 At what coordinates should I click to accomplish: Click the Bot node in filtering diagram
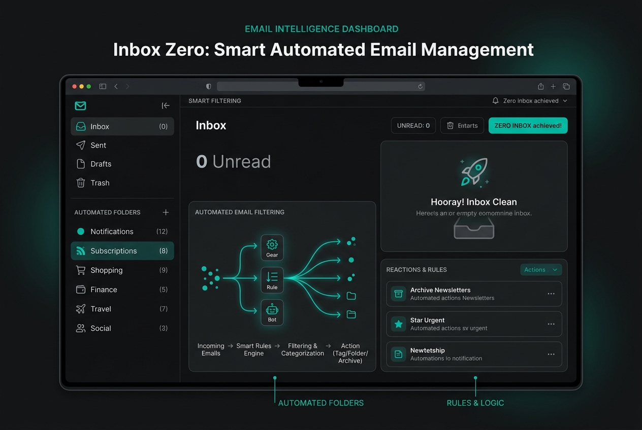click(x=272, y=312)
